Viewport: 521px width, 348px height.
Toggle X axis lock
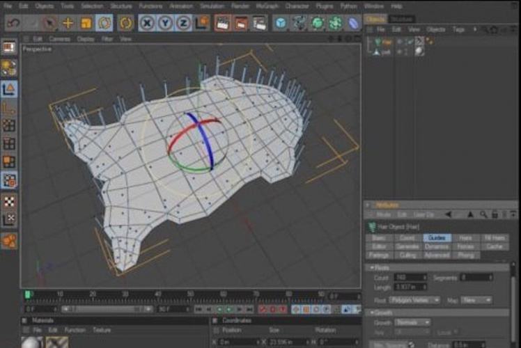tap(147, 23)
